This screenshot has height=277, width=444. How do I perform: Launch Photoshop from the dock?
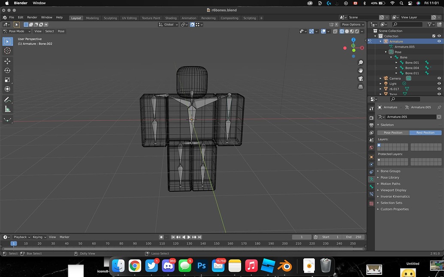(x=201, y=266)
